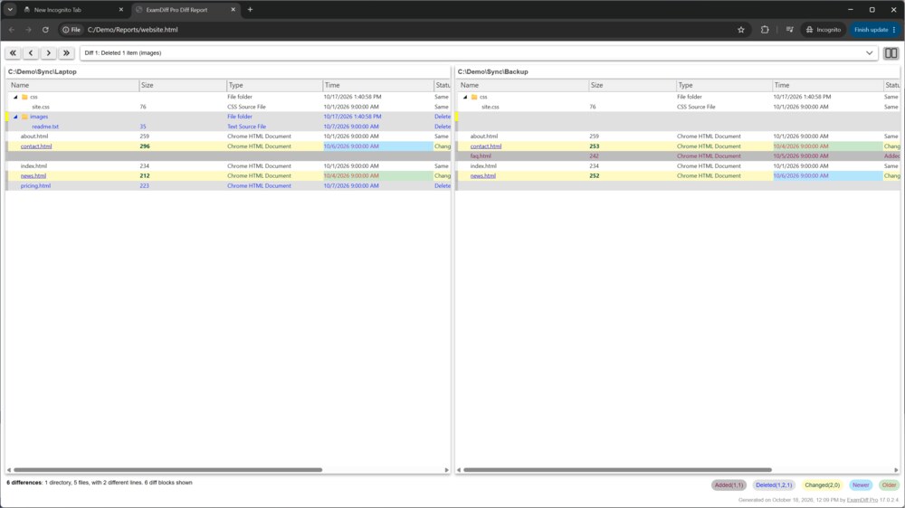
Task: Open news.html link in Backup pane
Action: pos(482,176)
